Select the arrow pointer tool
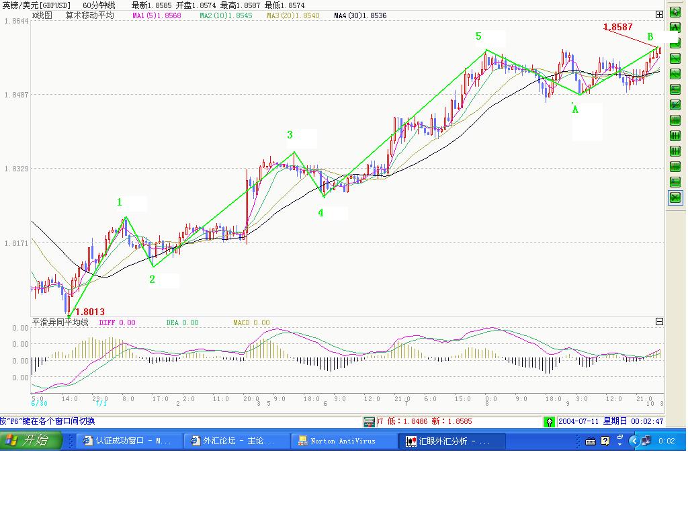Image resolution: width=688 pixels, height=516 pixels. (x=675, y=12)
